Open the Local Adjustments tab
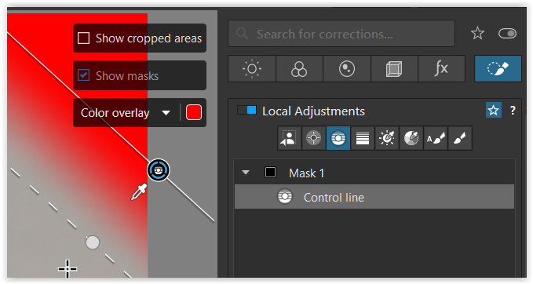 click(498, 69)
